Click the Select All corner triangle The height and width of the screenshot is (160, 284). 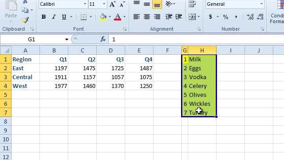pos(6,50)
